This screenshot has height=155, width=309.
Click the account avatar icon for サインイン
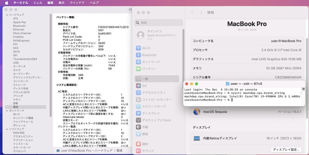(140, 35)
